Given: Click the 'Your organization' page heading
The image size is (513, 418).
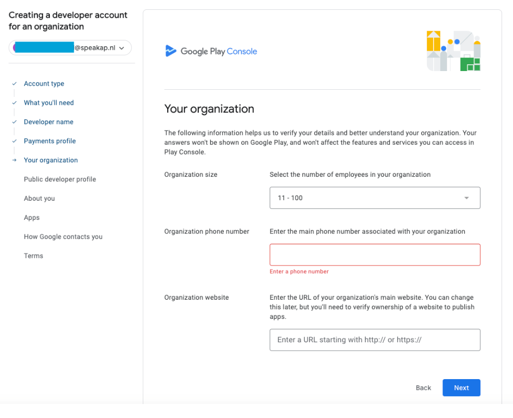Looking at the screenshot, I should [x=209, y=109].
